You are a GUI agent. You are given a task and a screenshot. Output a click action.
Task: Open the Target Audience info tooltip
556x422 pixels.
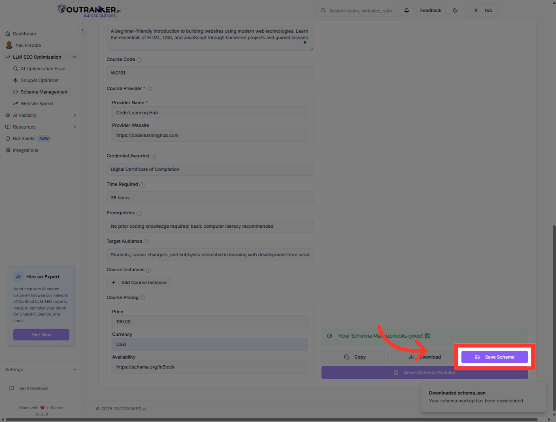click(x=146, y=241)
